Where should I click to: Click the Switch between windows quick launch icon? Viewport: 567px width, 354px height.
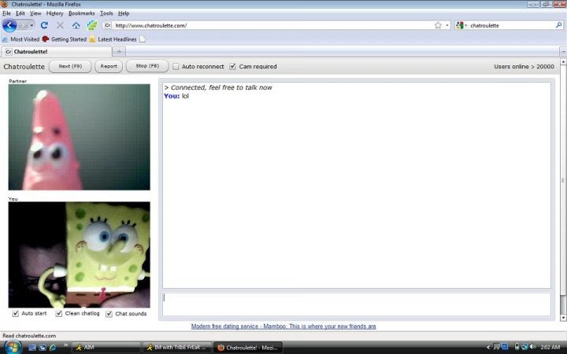click(43, 348)
